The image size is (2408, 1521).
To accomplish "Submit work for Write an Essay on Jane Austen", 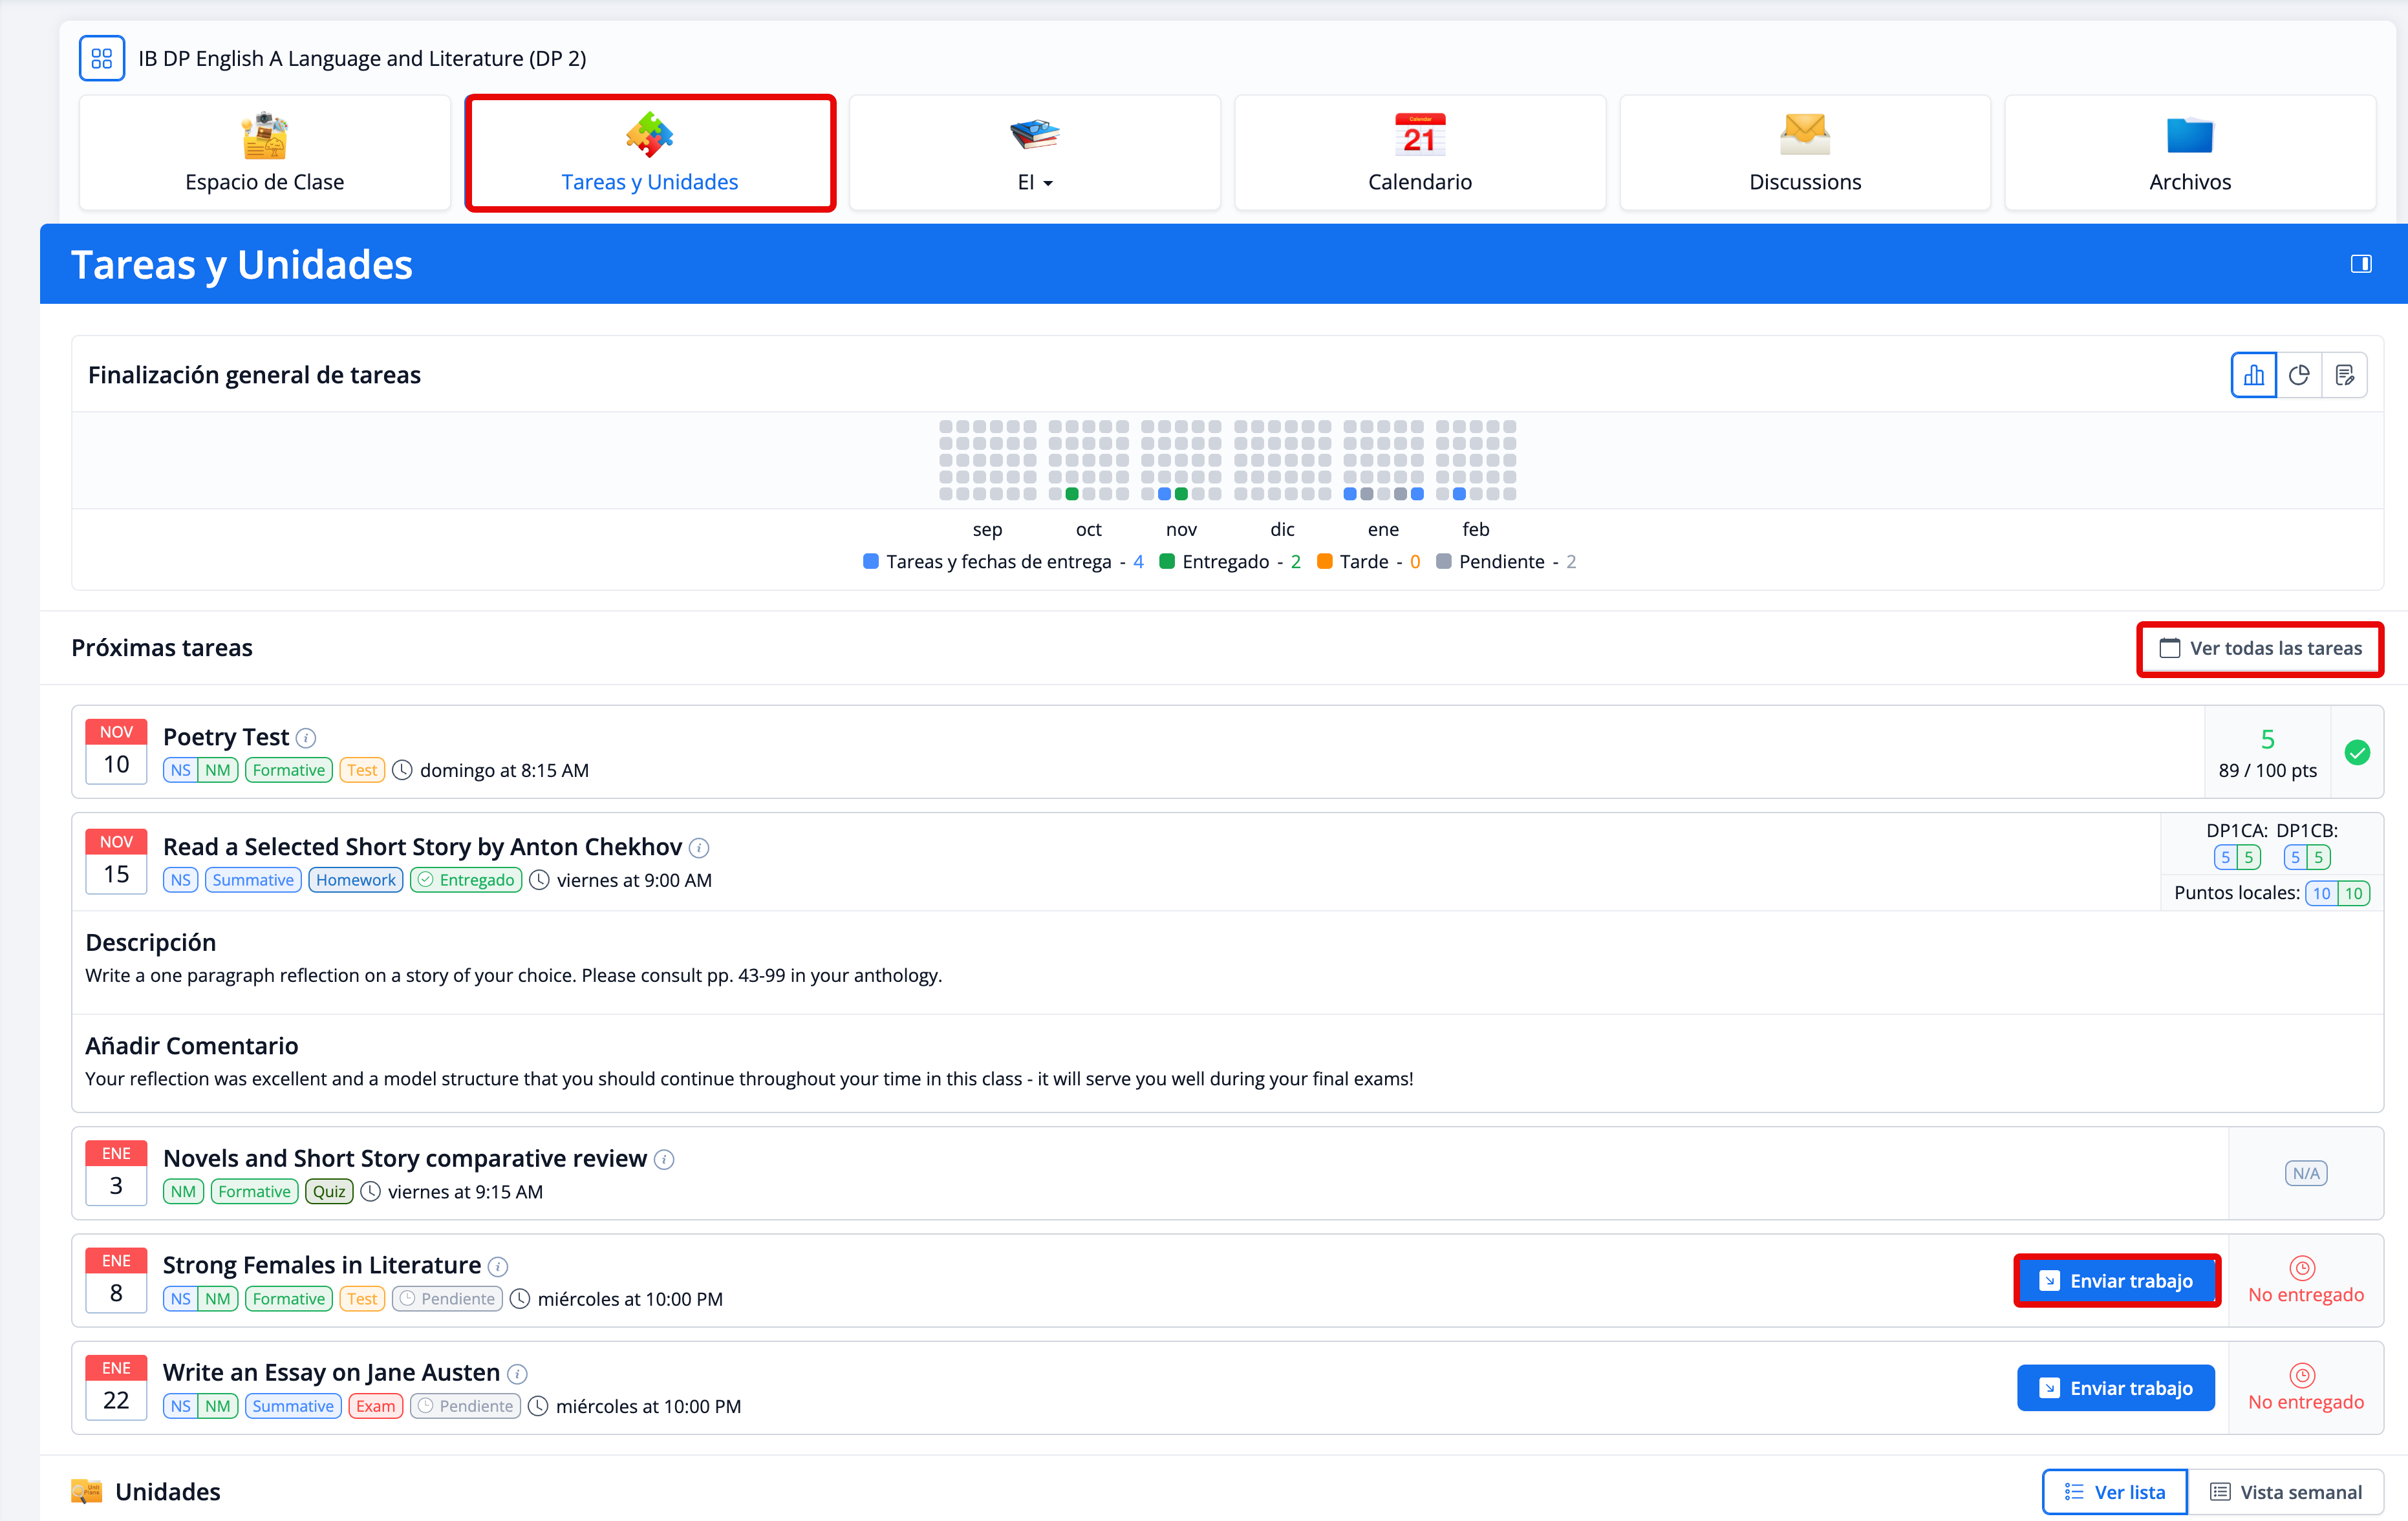I will 2115,1388.
